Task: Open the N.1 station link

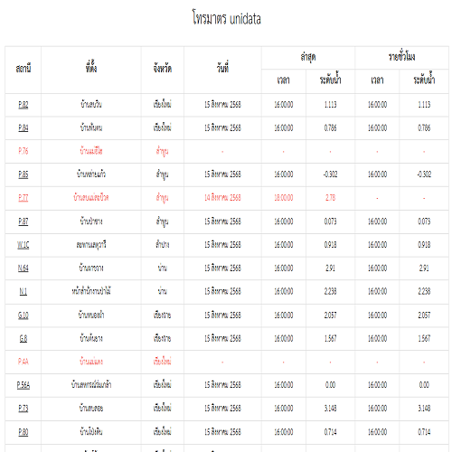Action: [x=24, y=292]
